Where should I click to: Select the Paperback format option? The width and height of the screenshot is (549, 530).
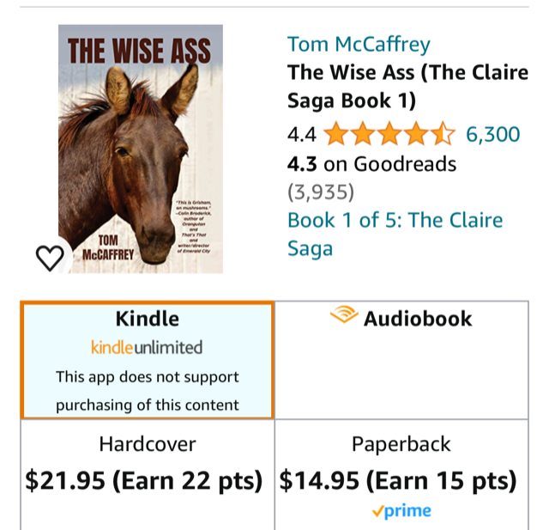click(x=401, y=474)
